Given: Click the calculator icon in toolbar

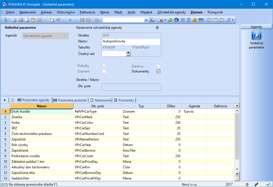Looking at the screenshot, I should (189, 20).
